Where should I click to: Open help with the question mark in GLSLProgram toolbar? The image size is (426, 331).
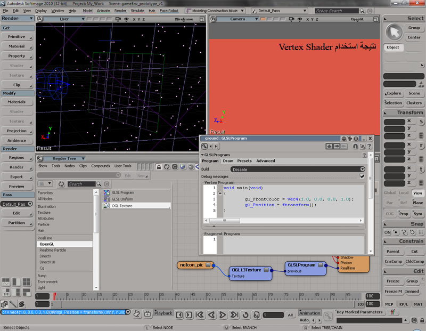click(x=369, y=147)
